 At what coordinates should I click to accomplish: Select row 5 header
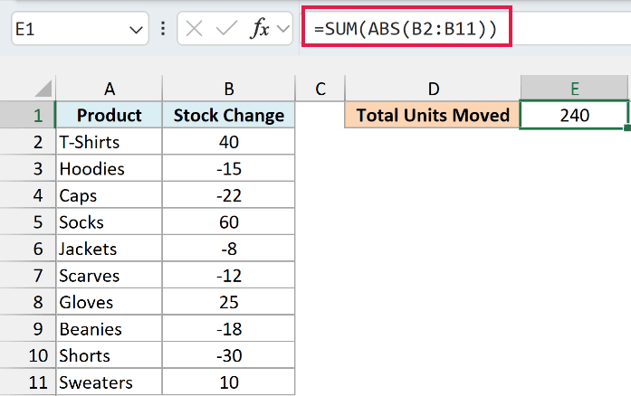(x=27, y=222)
